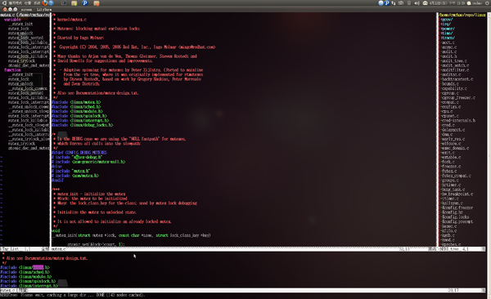Expand the time/ directory in NERDTree
Screen dimensions: 491x299
(x=447, y=33)
